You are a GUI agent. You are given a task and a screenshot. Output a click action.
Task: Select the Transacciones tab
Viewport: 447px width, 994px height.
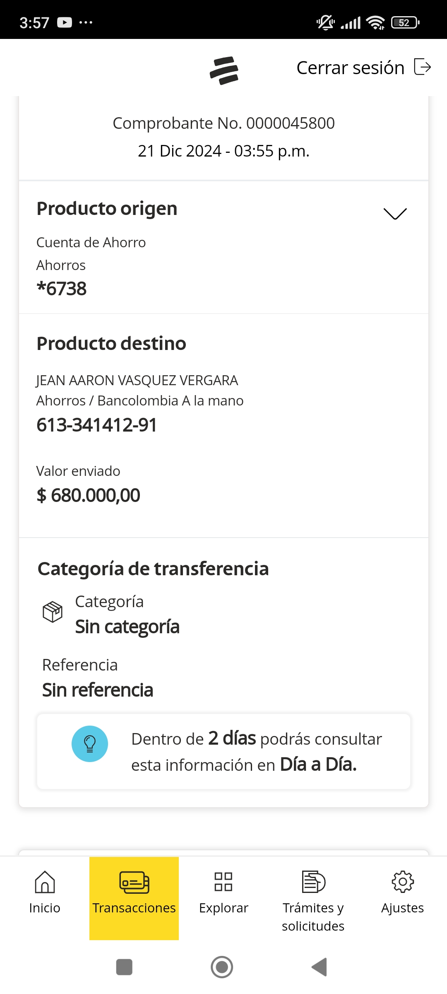(134, 895)
